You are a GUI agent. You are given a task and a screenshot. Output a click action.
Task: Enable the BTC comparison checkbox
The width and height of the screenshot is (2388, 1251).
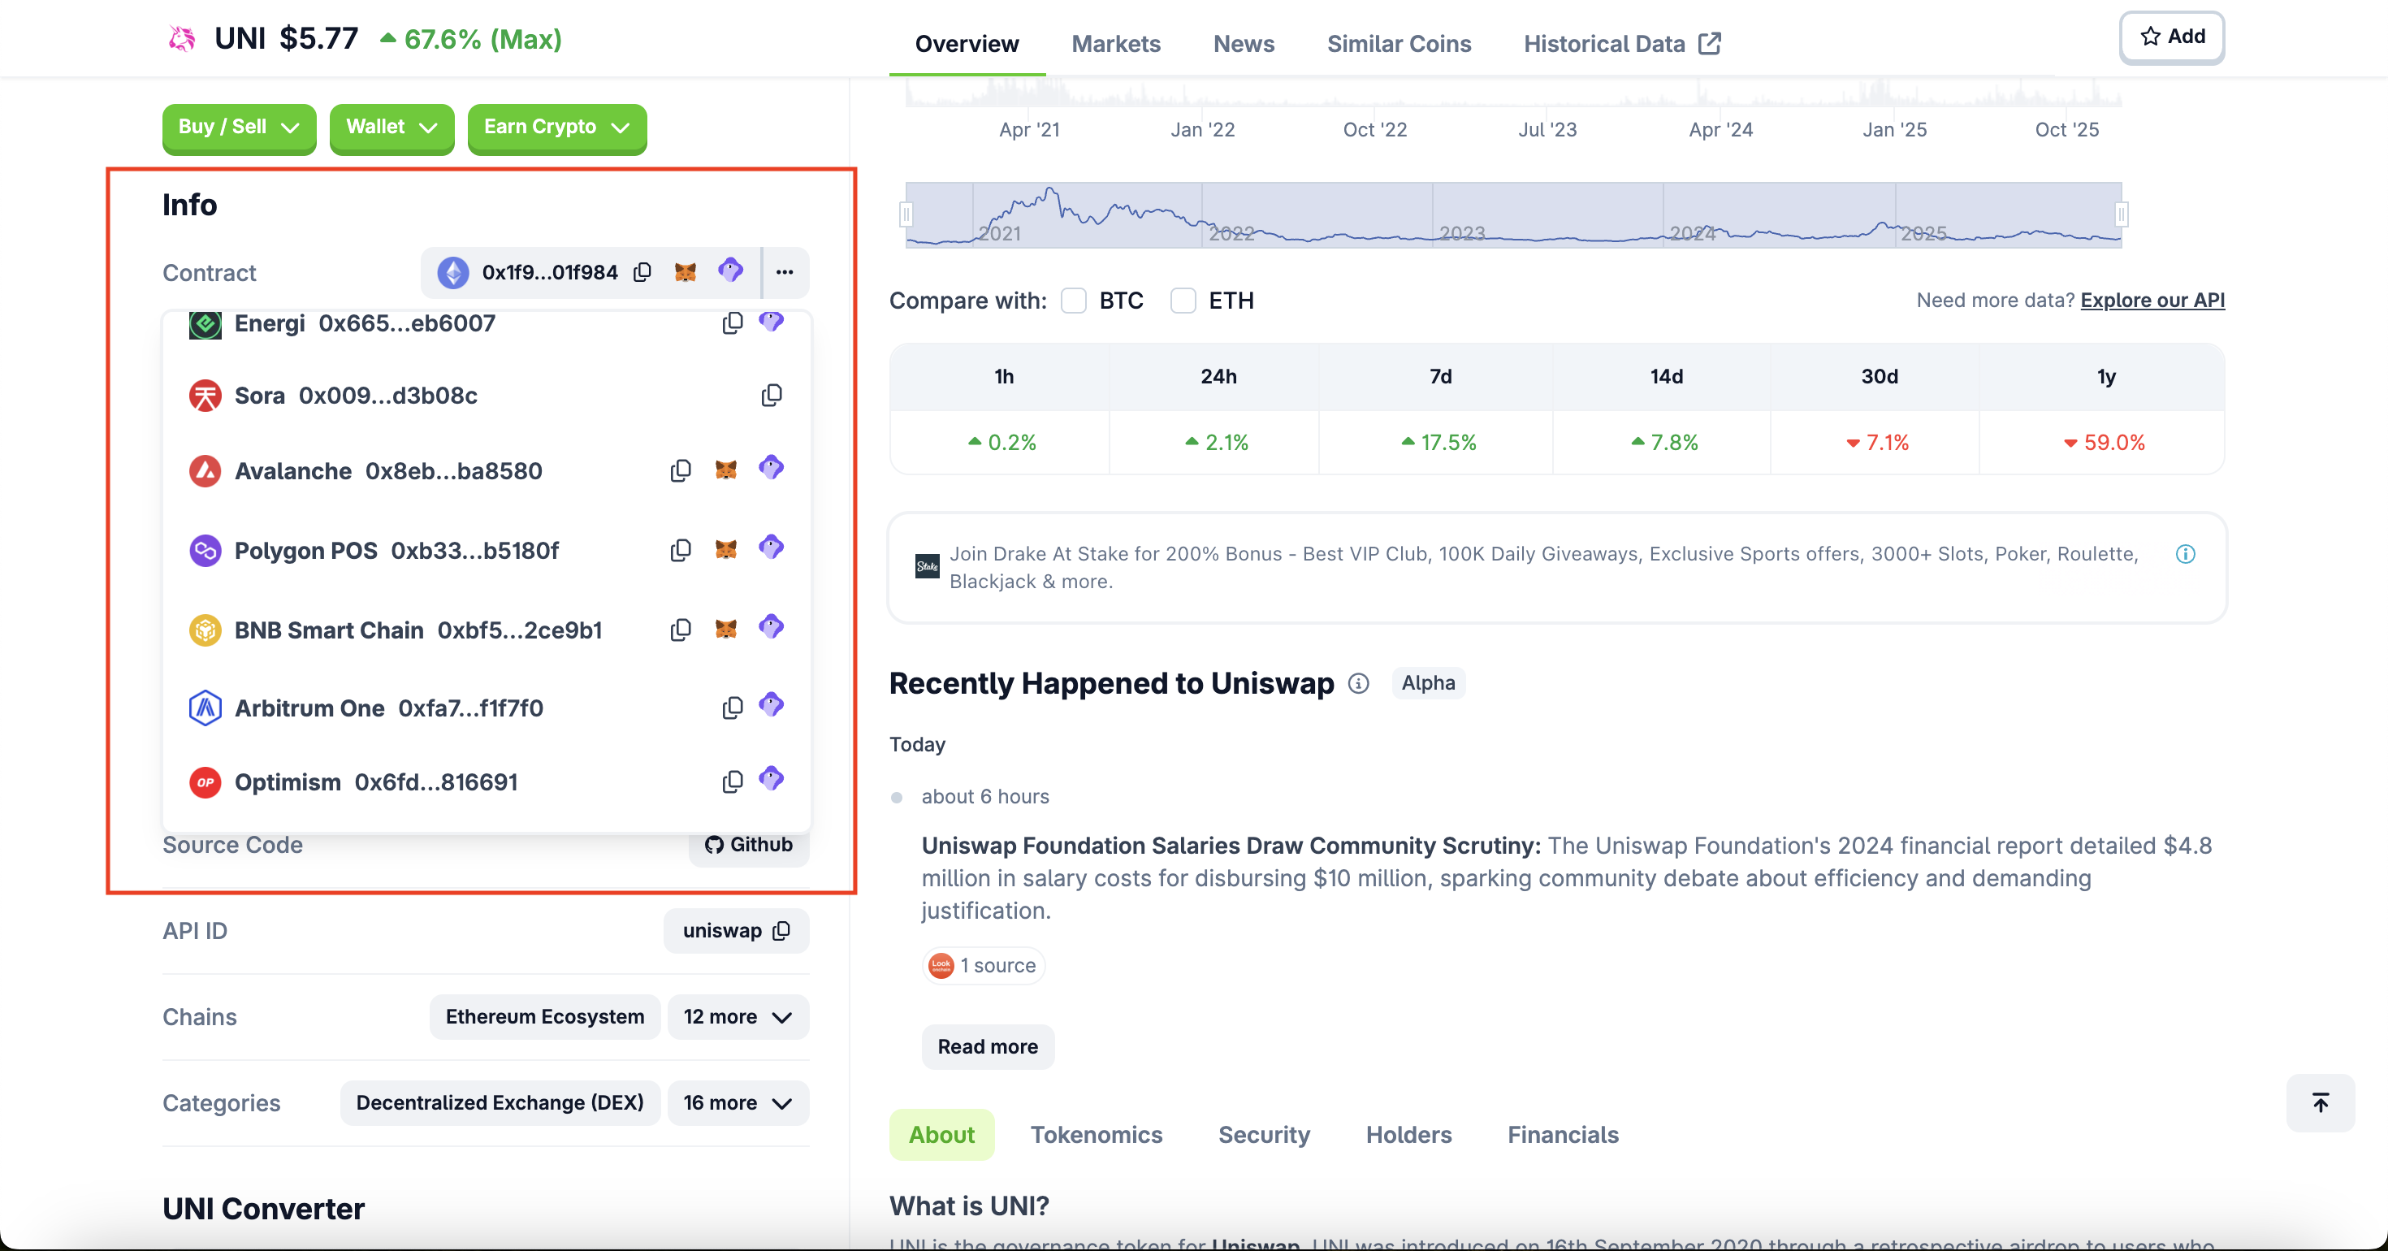pos(1074,301)
